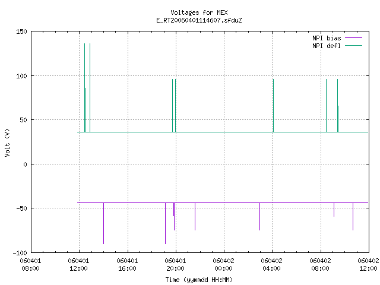This screenshot has width=380, height=285.
Task: Click x-axis label 060402 12:00
Action: (368, 265)
